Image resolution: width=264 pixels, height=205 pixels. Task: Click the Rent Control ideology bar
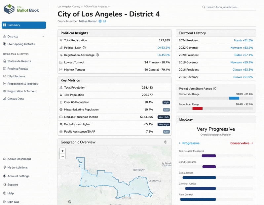click(x=198, y=199)
